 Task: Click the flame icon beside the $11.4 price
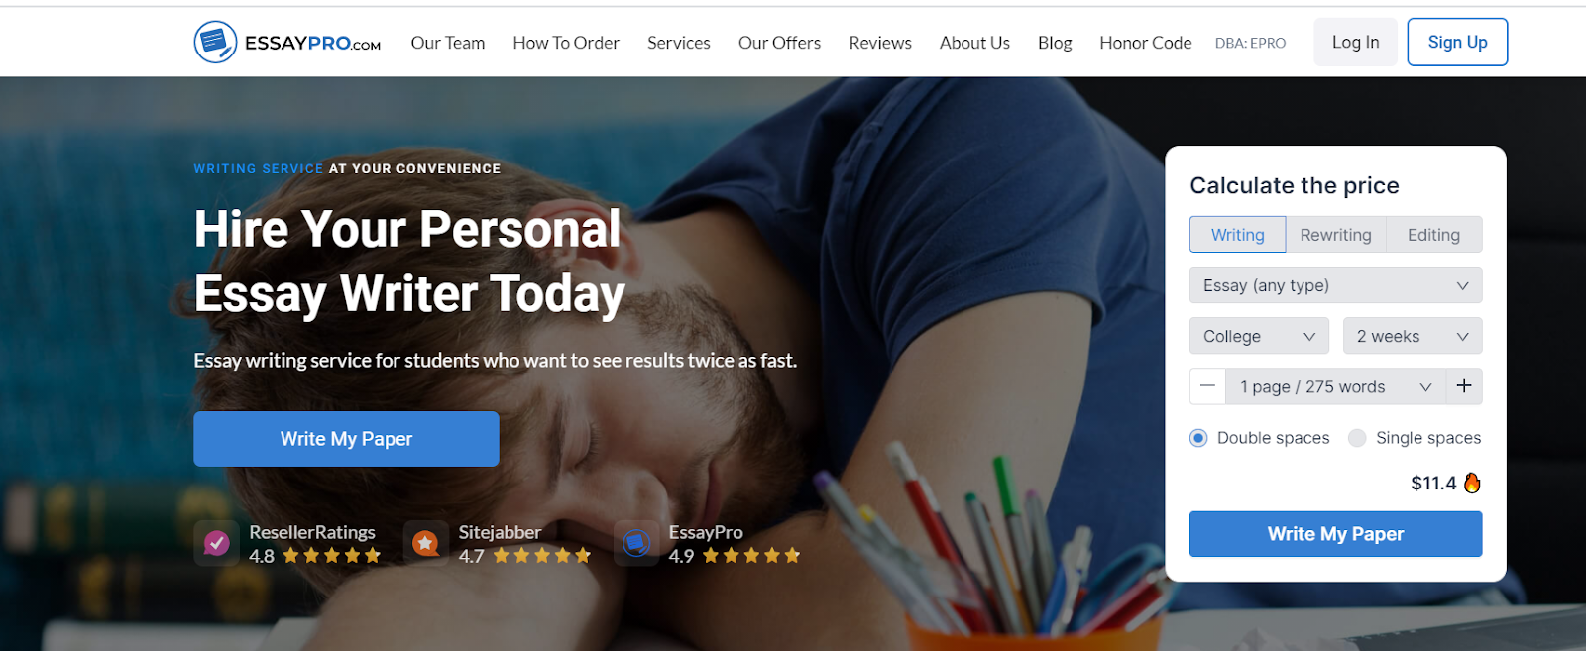(1472, 483)
